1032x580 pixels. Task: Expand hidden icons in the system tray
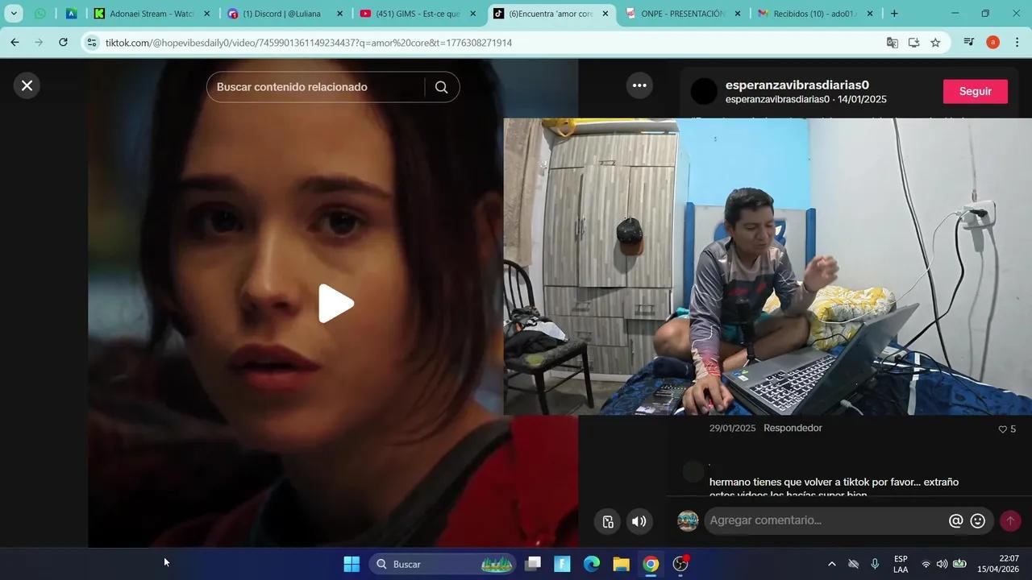click(831, 565)
